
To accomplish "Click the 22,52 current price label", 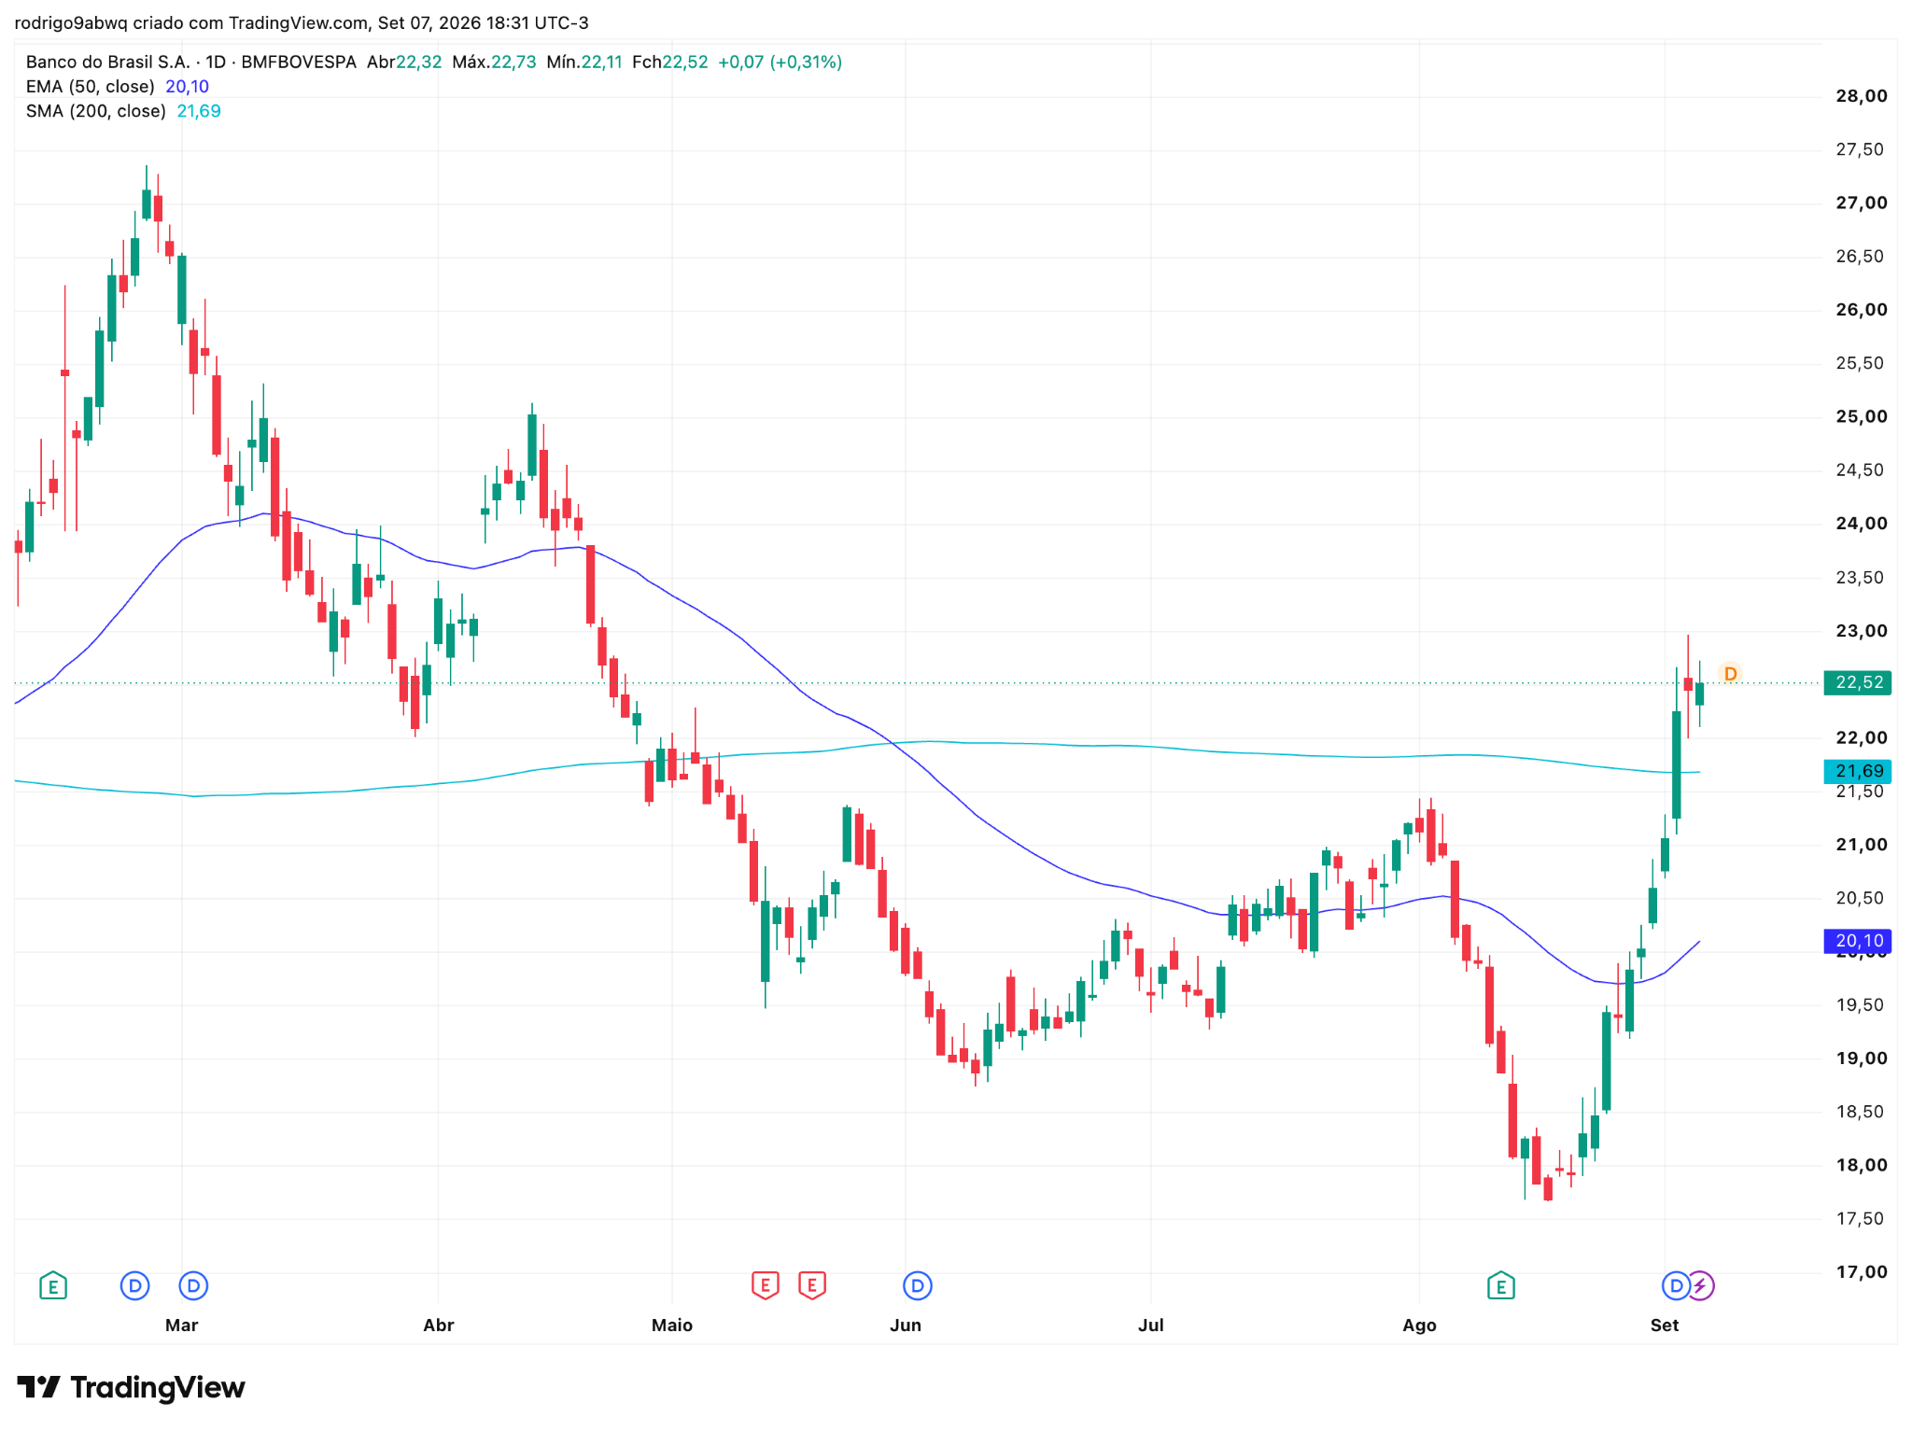I will (1858, 682).
